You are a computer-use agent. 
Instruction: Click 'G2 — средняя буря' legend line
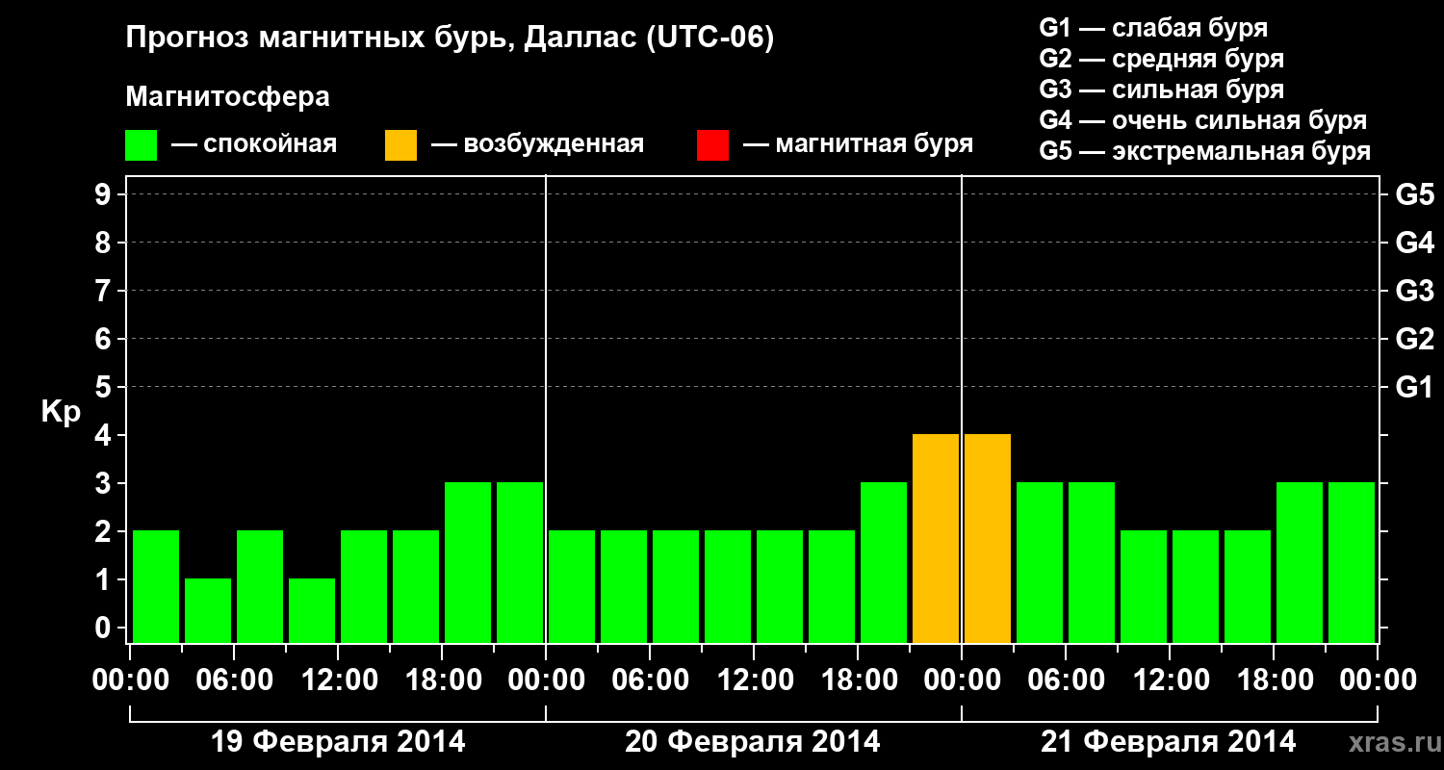pos(1161,59)
